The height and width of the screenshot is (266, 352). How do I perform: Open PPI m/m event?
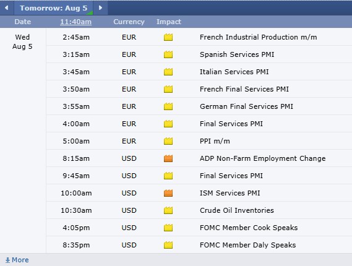pyautogui.click(x=215, y=141)
